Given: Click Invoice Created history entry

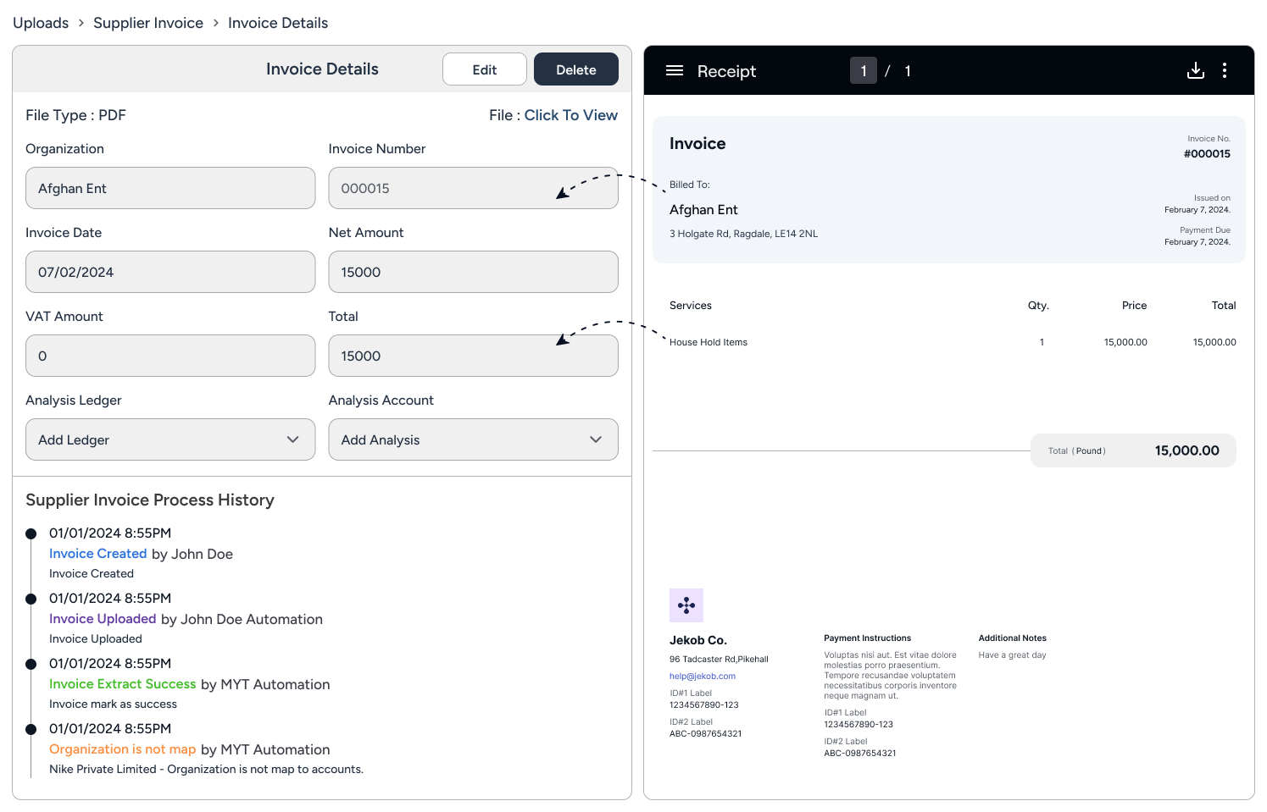Looking at the screenshot, I should pyautogui.click(x=98, y=554).
